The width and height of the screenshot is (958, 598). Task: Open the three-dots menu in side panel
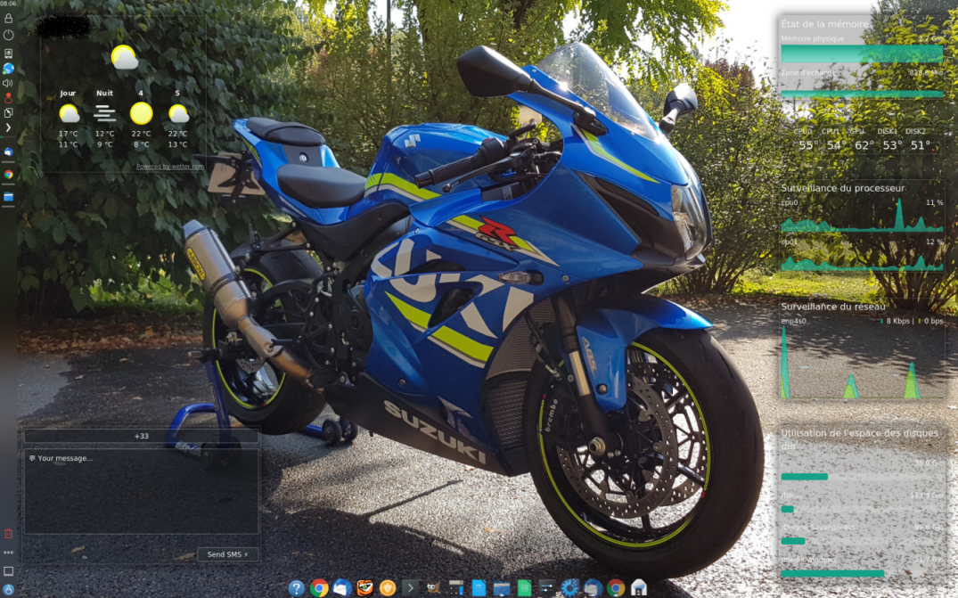(x=9, y=553)
